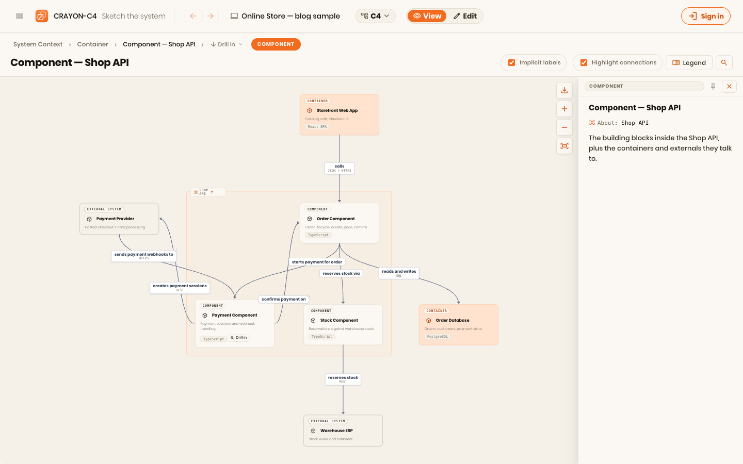This screenshot has height=464, width=743.
Task: Click the orange COMPONENT badge in breadcrumb
Action: (x=276, y=44)
